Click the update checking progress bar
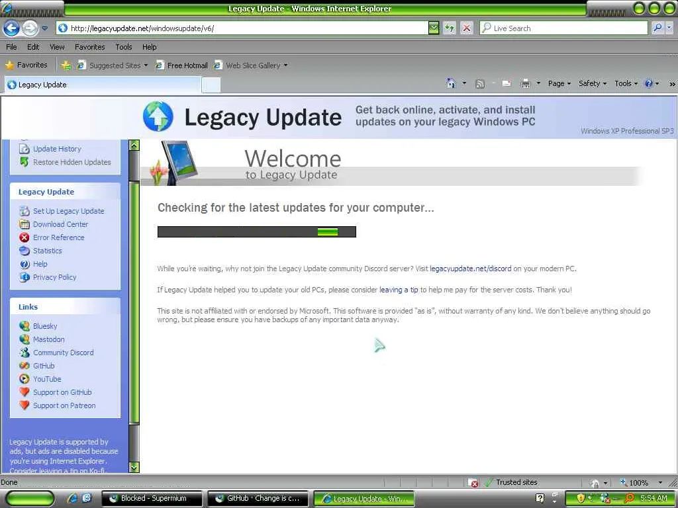The width and height of the screenshot is (678, 508). tap(256, 232)
